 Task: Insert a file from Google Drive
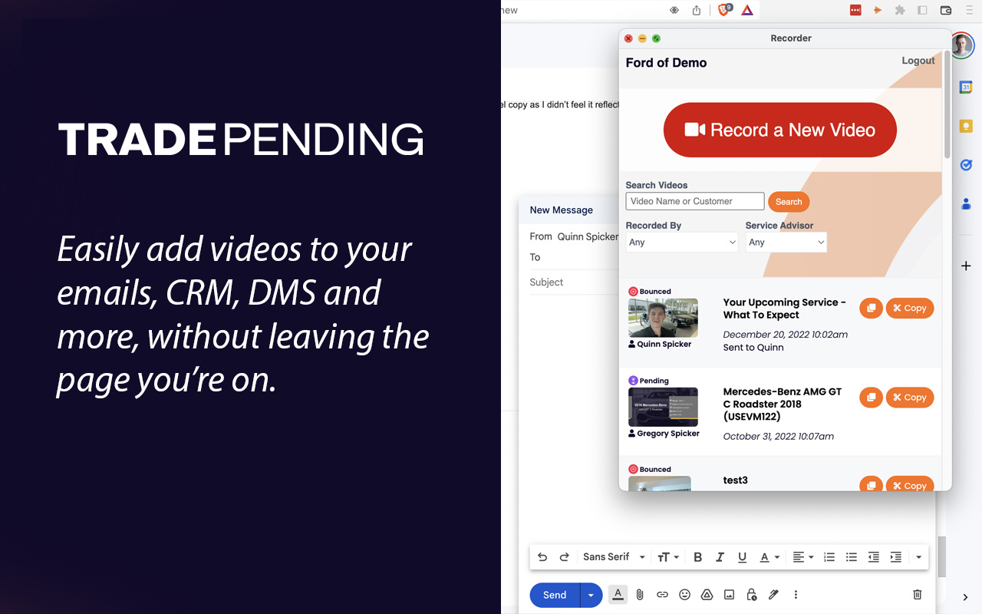(x=707, y=594)
